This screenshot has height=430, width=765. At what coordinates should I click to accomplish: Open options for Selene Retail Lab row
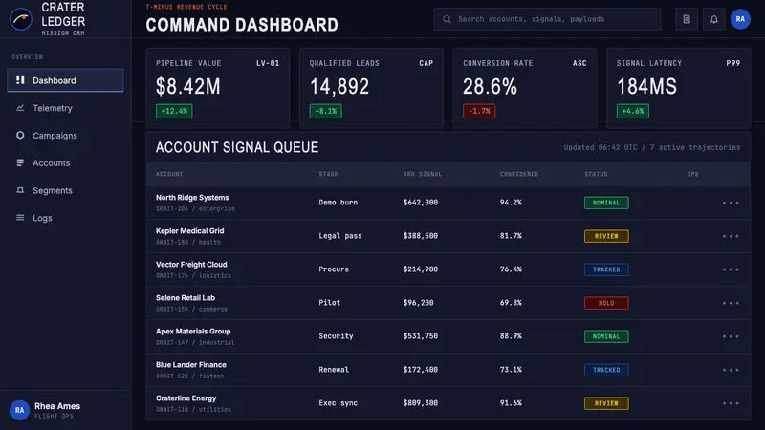coord(731,303)
